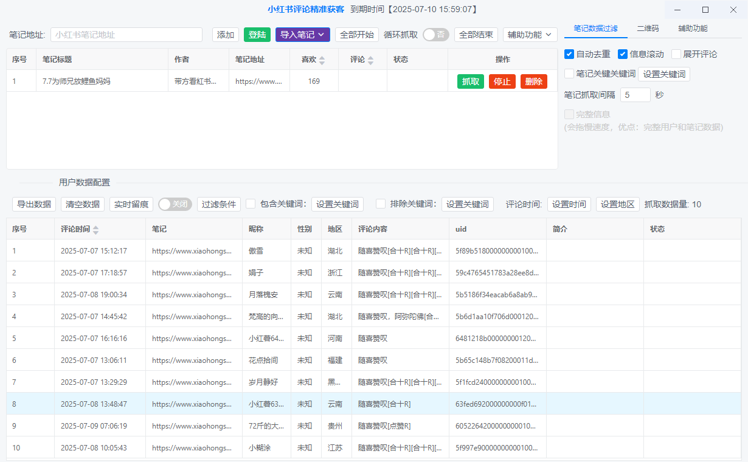Toggle the 循环抓取 switch

pyautogui.click(x=436, y=35)
